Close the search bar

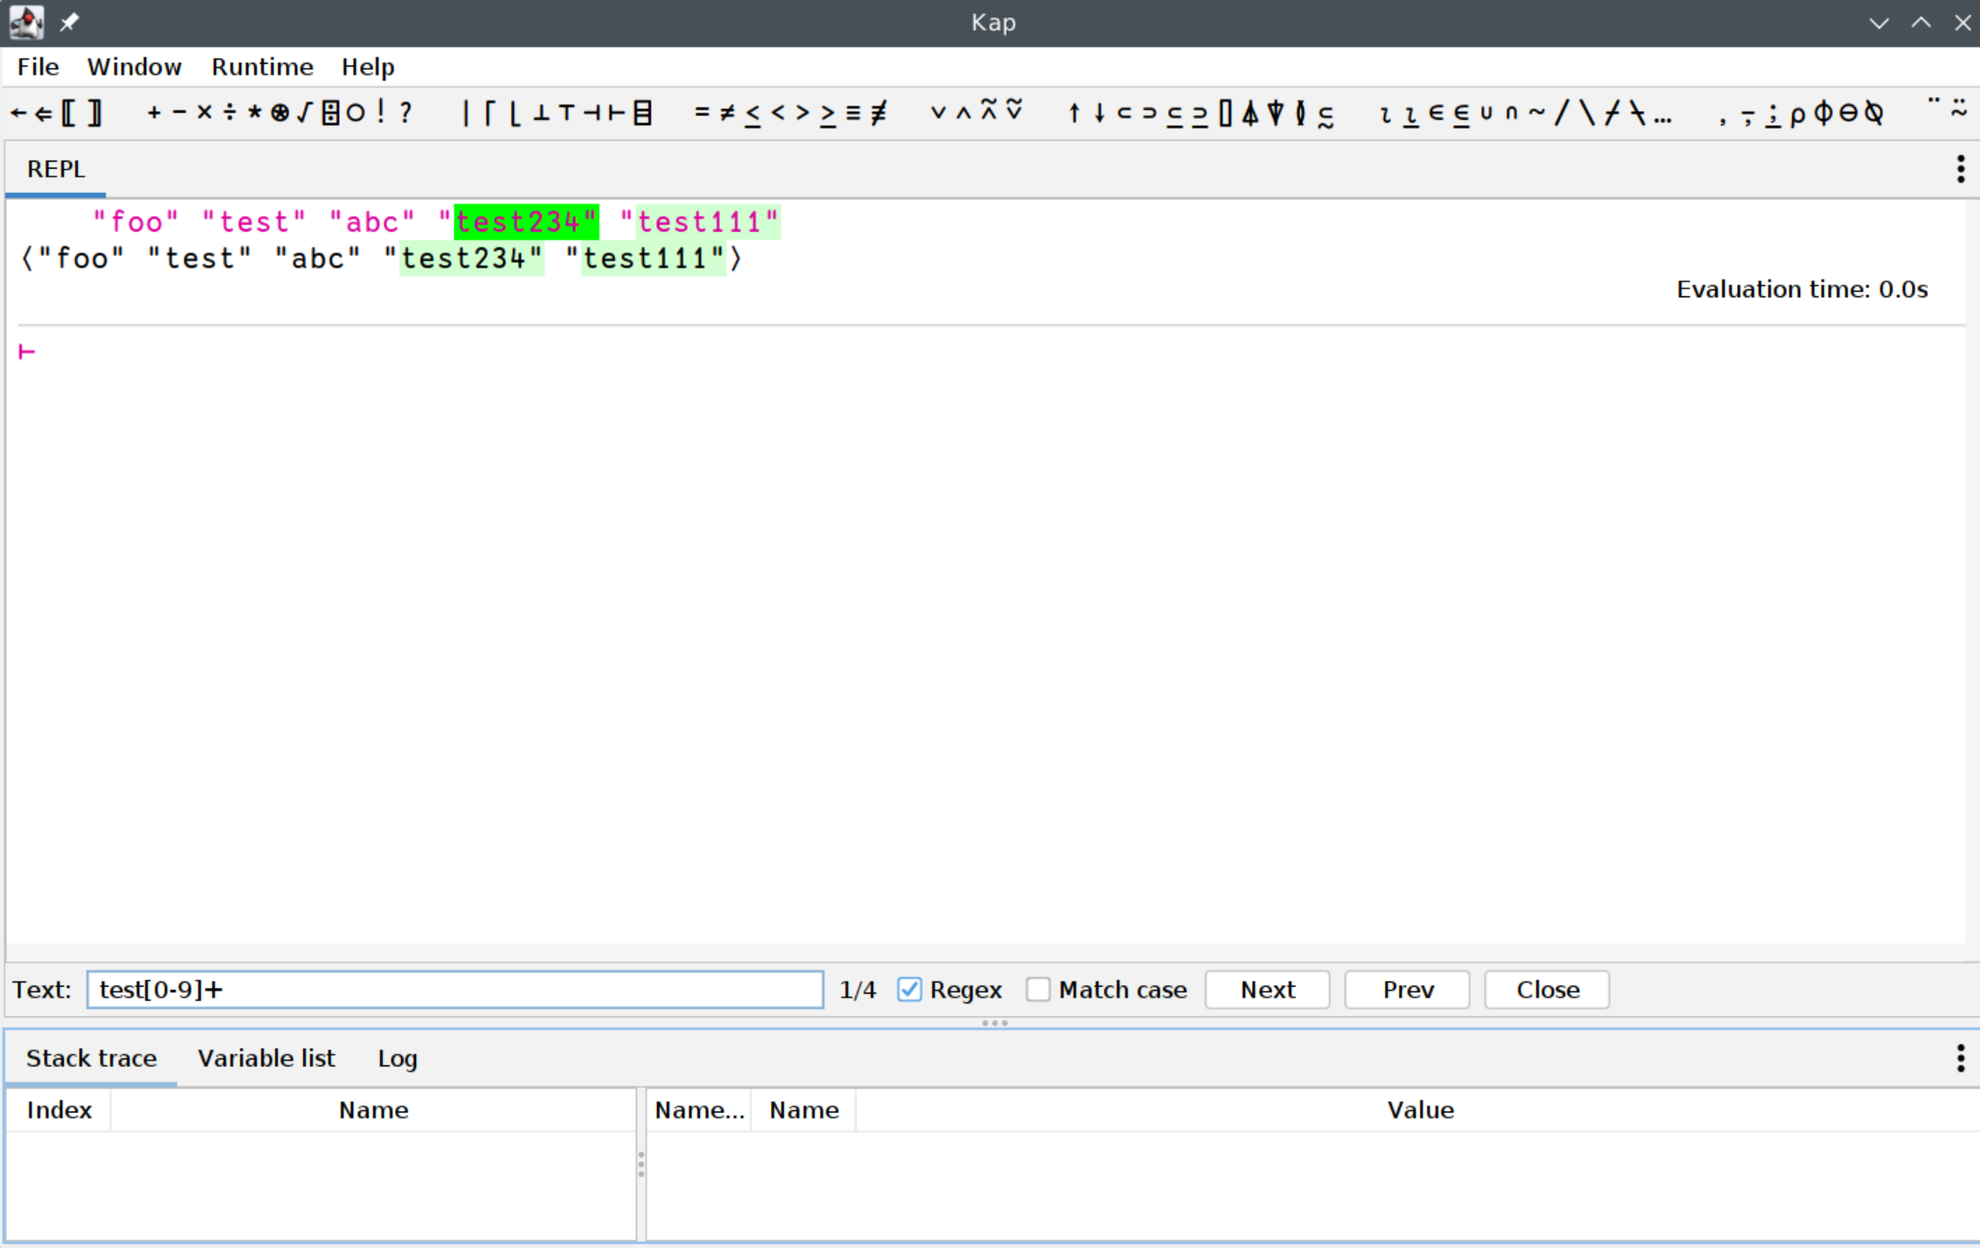pos(1547,989)
